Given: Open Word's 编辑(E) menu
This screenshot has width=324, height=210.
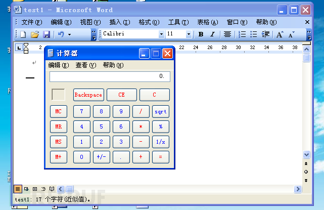Looking at the screenshot, I should (61, 22).
